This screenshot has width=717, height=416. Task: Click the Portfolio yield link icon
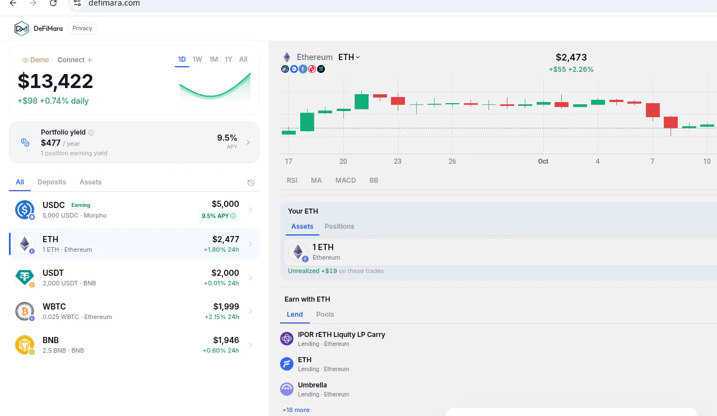[25, 142]
